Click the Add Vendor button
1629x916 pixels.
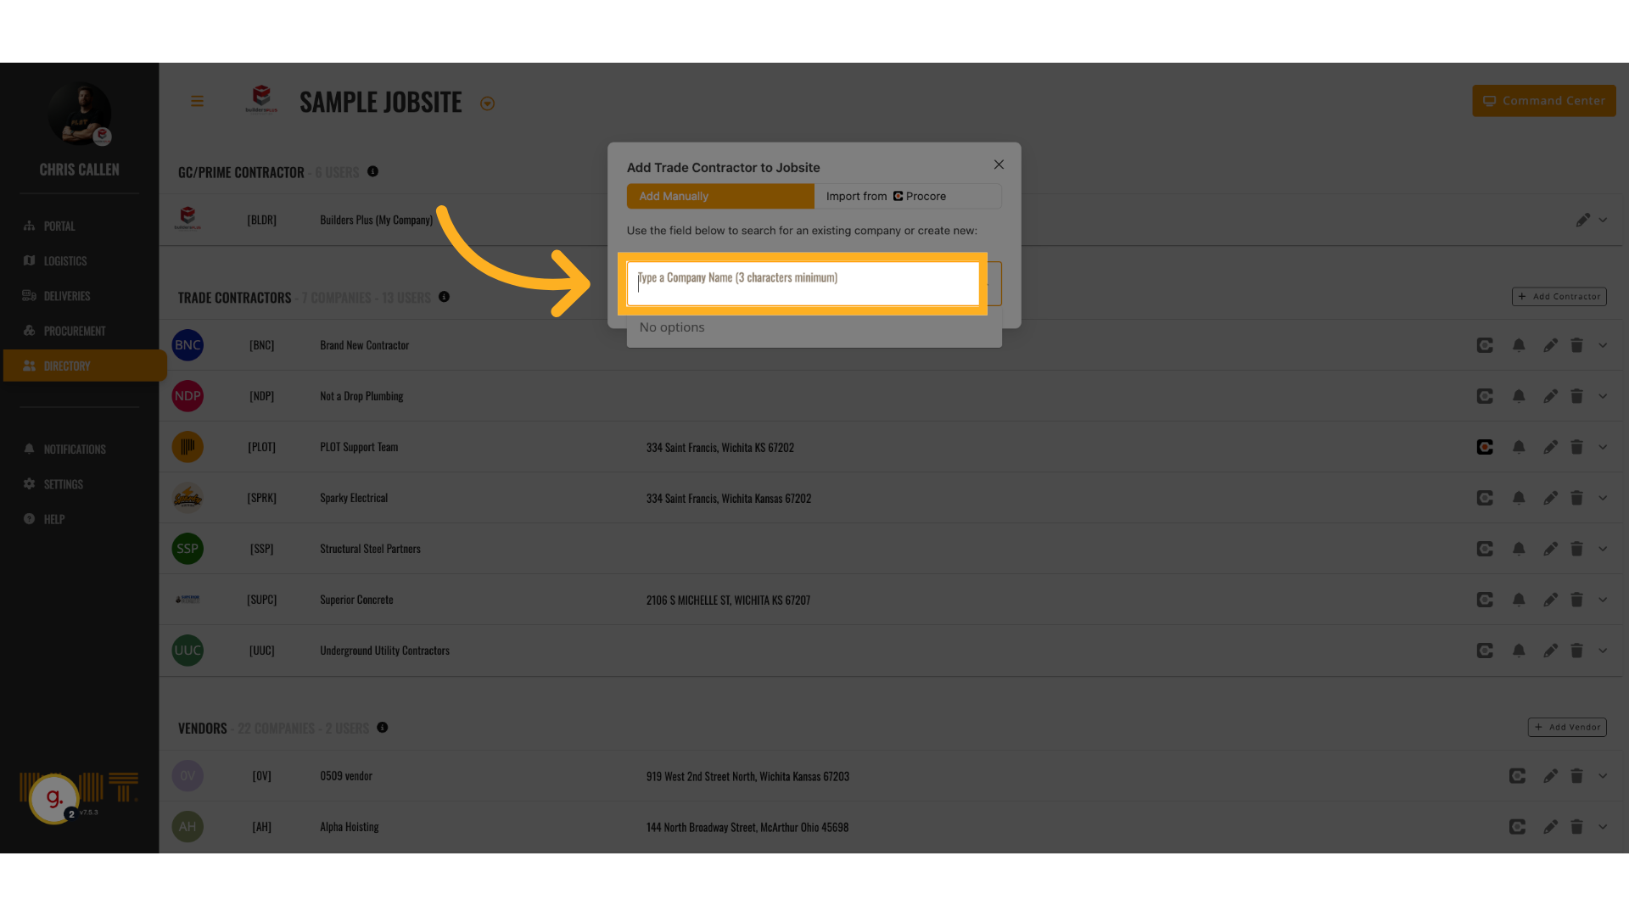click(x=1566, y=727)
